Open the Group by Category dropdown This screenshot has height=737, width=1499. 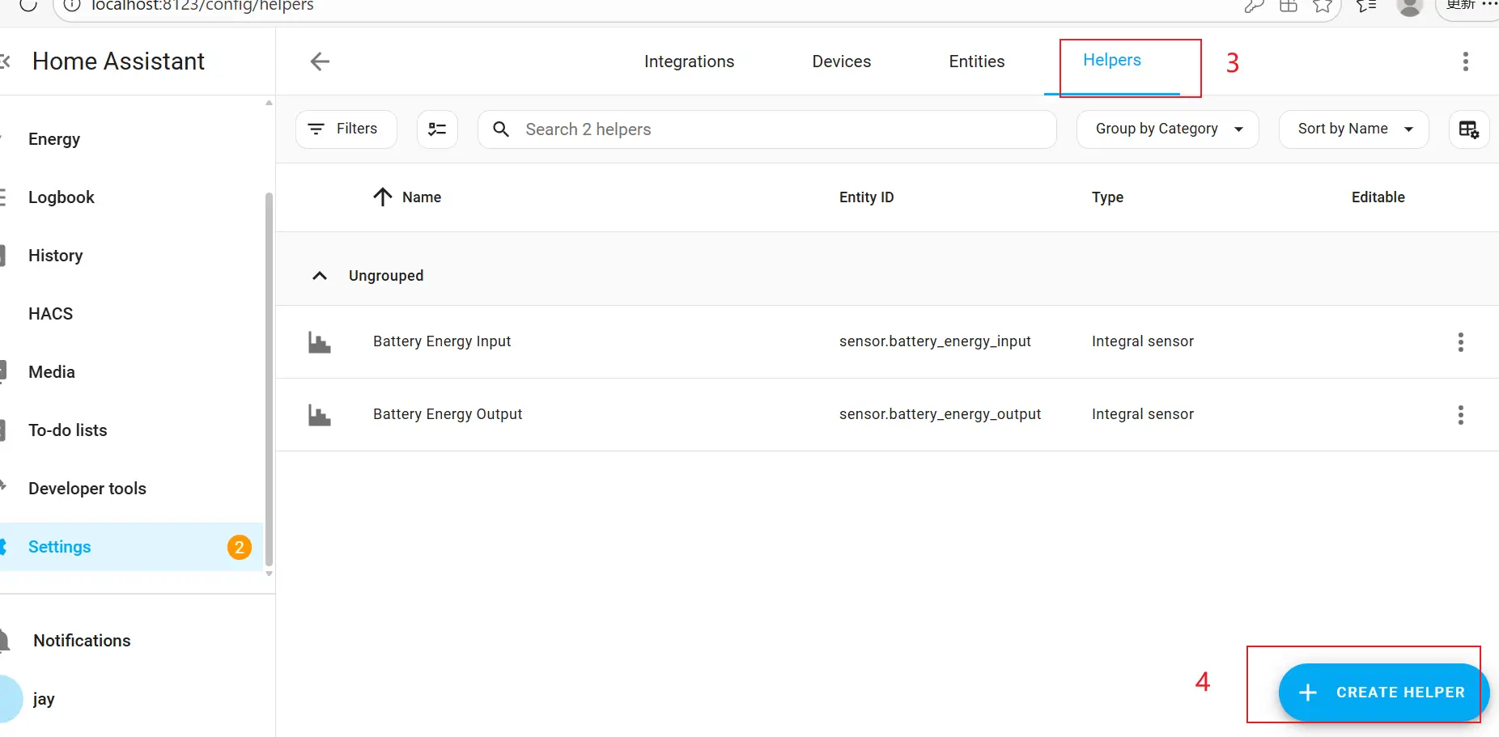point(1167,129)
